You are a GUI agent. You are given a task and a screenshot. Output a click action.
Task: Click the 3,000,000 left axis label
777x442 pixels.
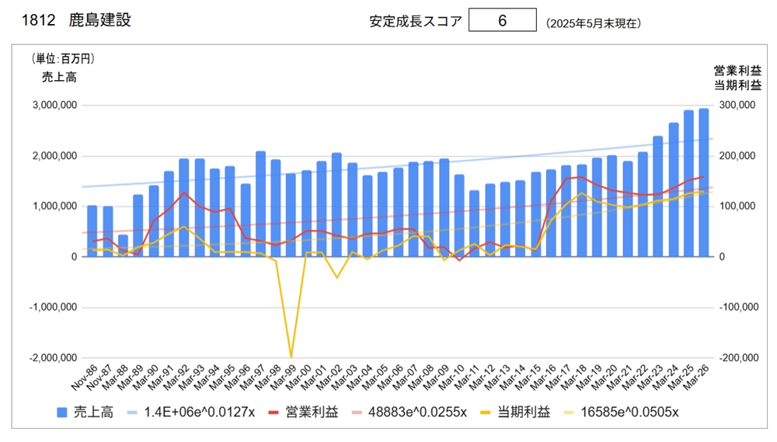[55, 105]
